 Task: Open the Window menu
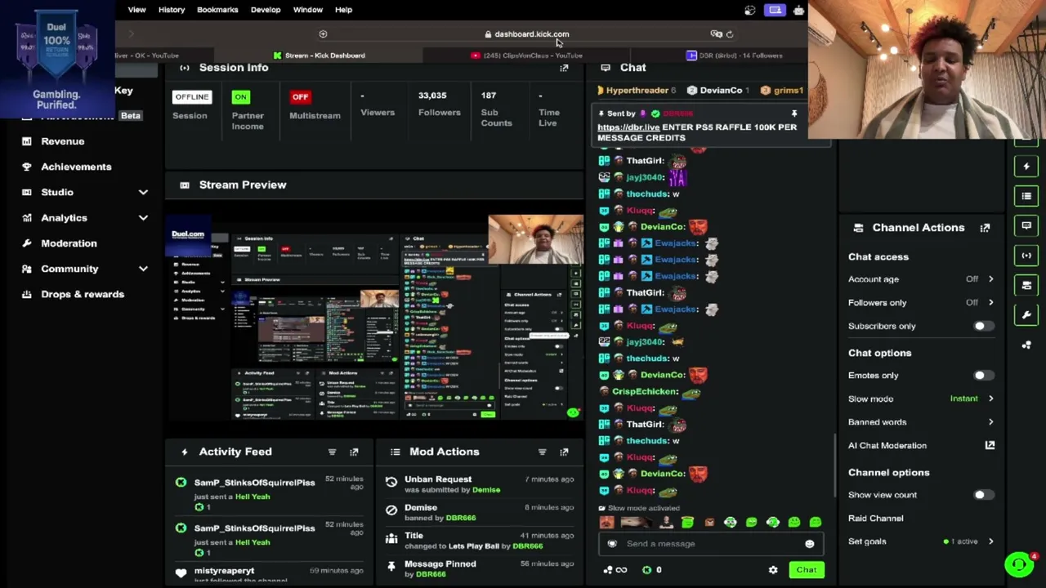[x=308, y=10]
